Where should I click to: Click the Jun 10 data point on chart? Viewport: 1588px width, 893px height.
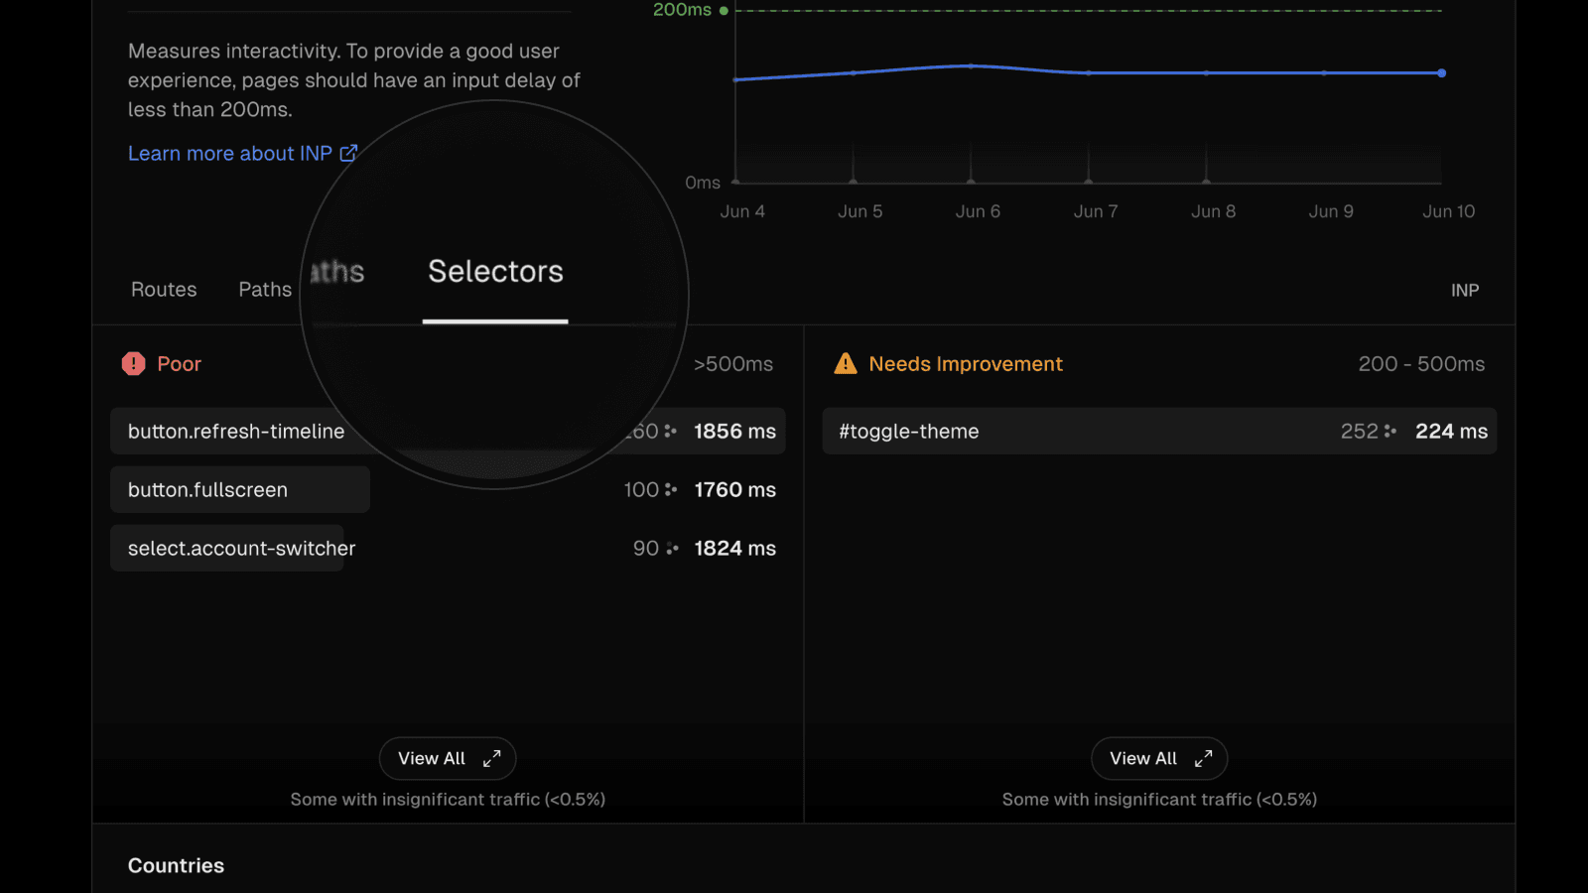(1441, 73)
